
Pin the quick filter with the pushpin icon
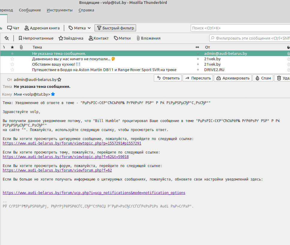[7, 38]
